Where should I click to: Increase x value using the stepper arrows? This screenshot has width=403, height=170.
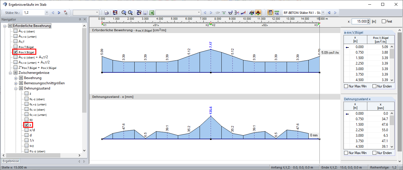368,20
